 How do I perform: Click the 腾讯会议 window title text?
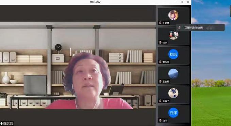(95, 2)
